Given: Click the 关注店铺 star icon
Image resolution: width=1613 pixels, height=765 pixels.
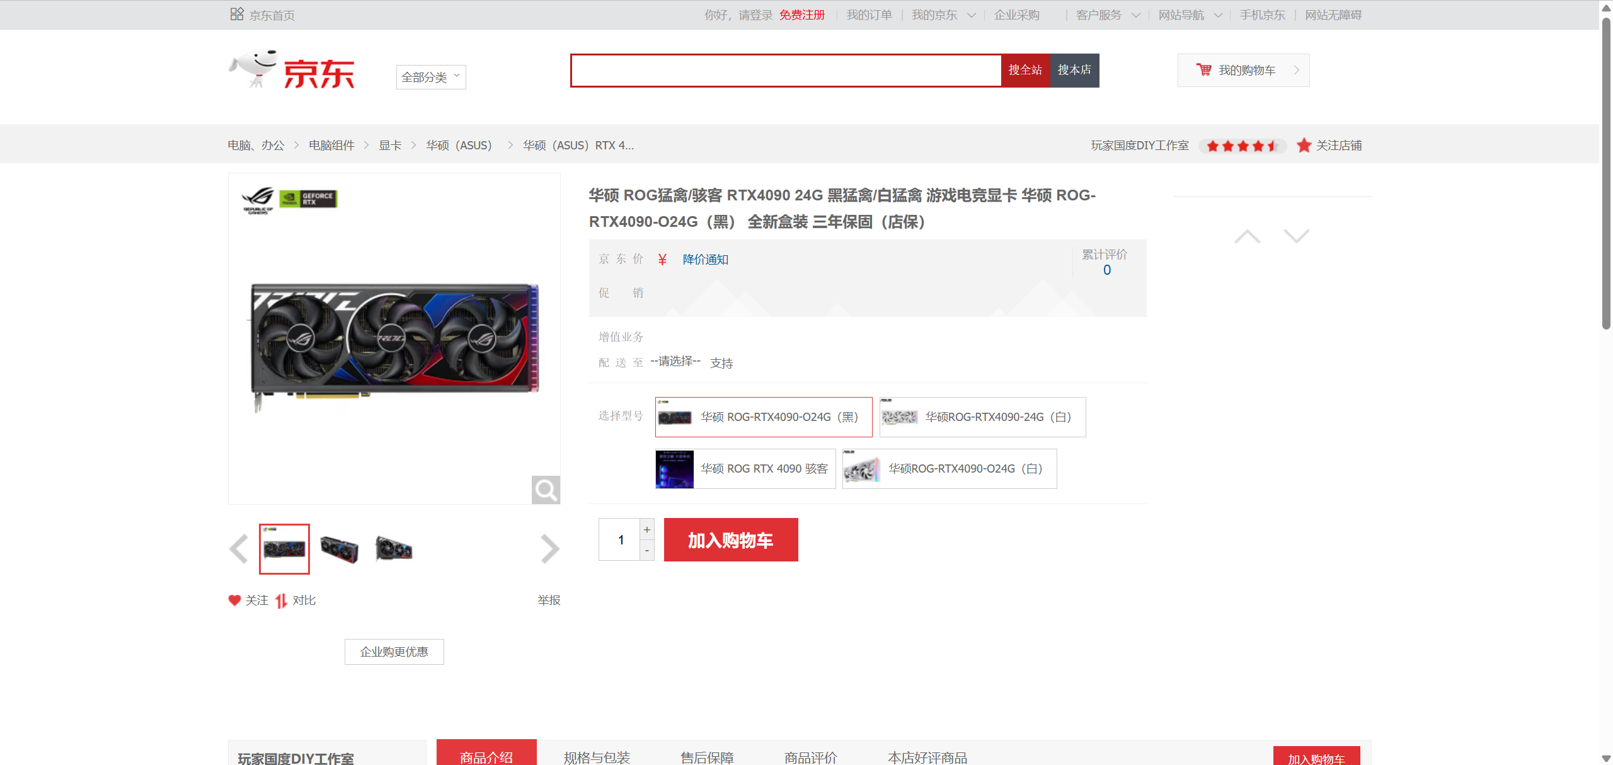Looking at the screenshot, I should click(1304, 146).
